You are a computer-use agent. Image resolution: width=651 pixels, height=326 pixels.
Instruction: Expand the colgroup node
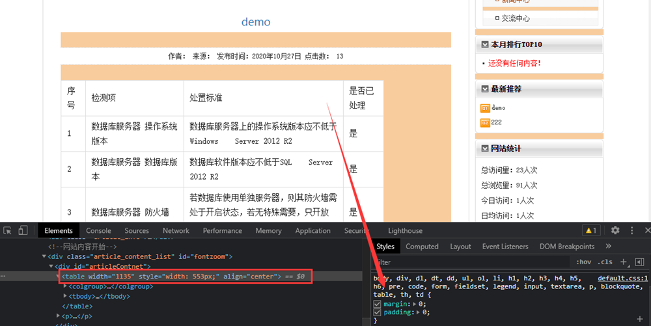(65, 286)
